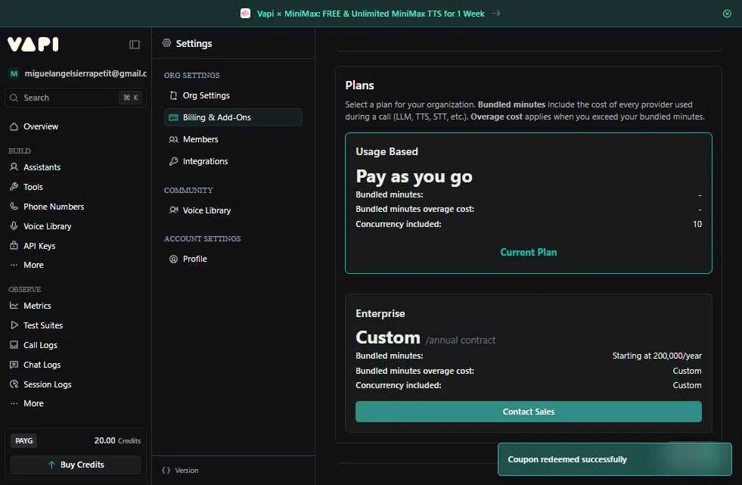This screenshot has height=485, width=742.
Task: Click the Integrations key icon
Action: click(174, 161)
